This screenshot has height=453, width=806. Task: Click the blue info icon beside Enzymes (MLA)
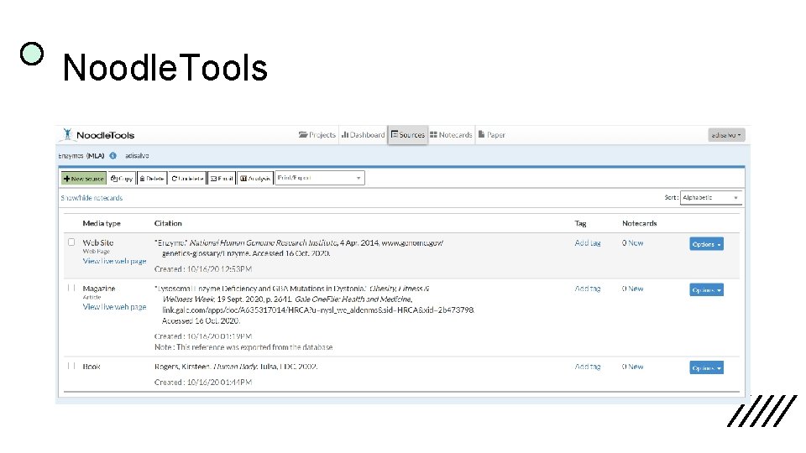coord(113,156)
